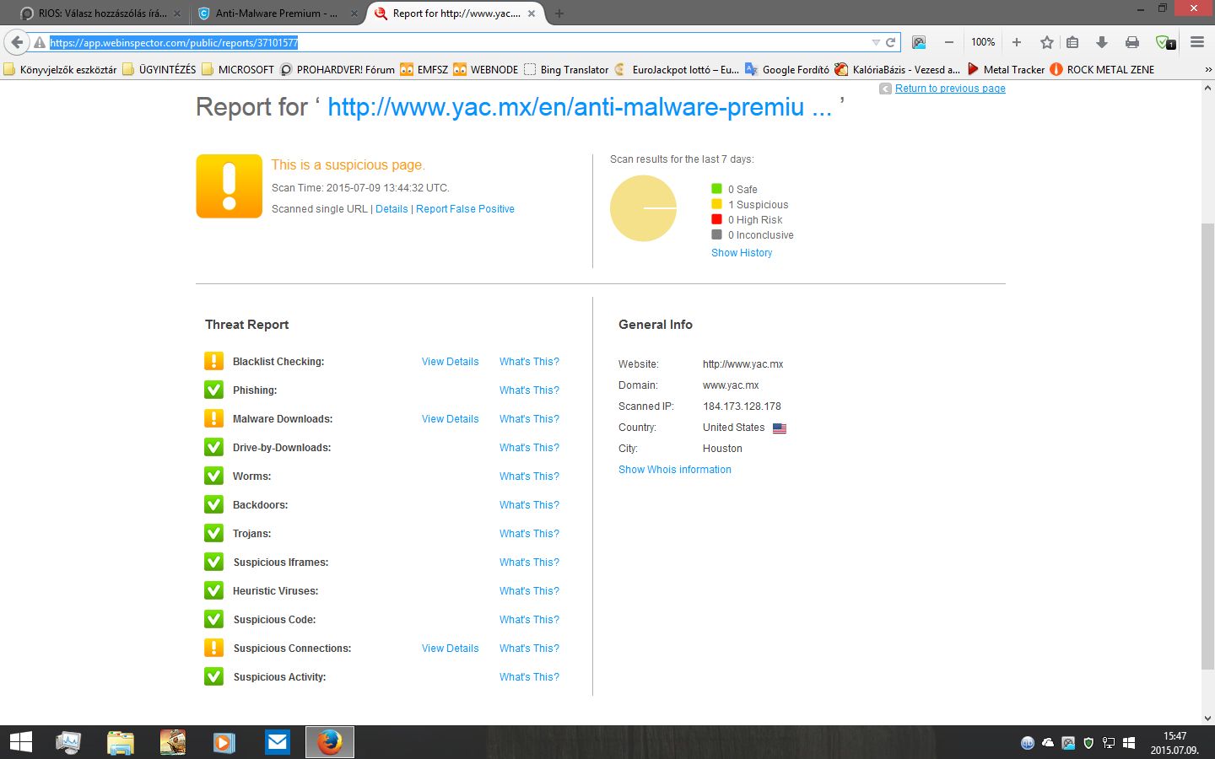This screenshot has width=1215, height=759.
Task: Close the Anti-Malware Premium tab
Action: [354, 13]
